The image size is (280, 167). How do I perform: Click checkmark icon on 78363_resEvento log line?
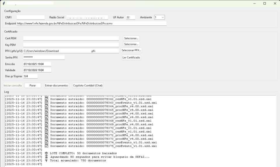tap(46, 103)
